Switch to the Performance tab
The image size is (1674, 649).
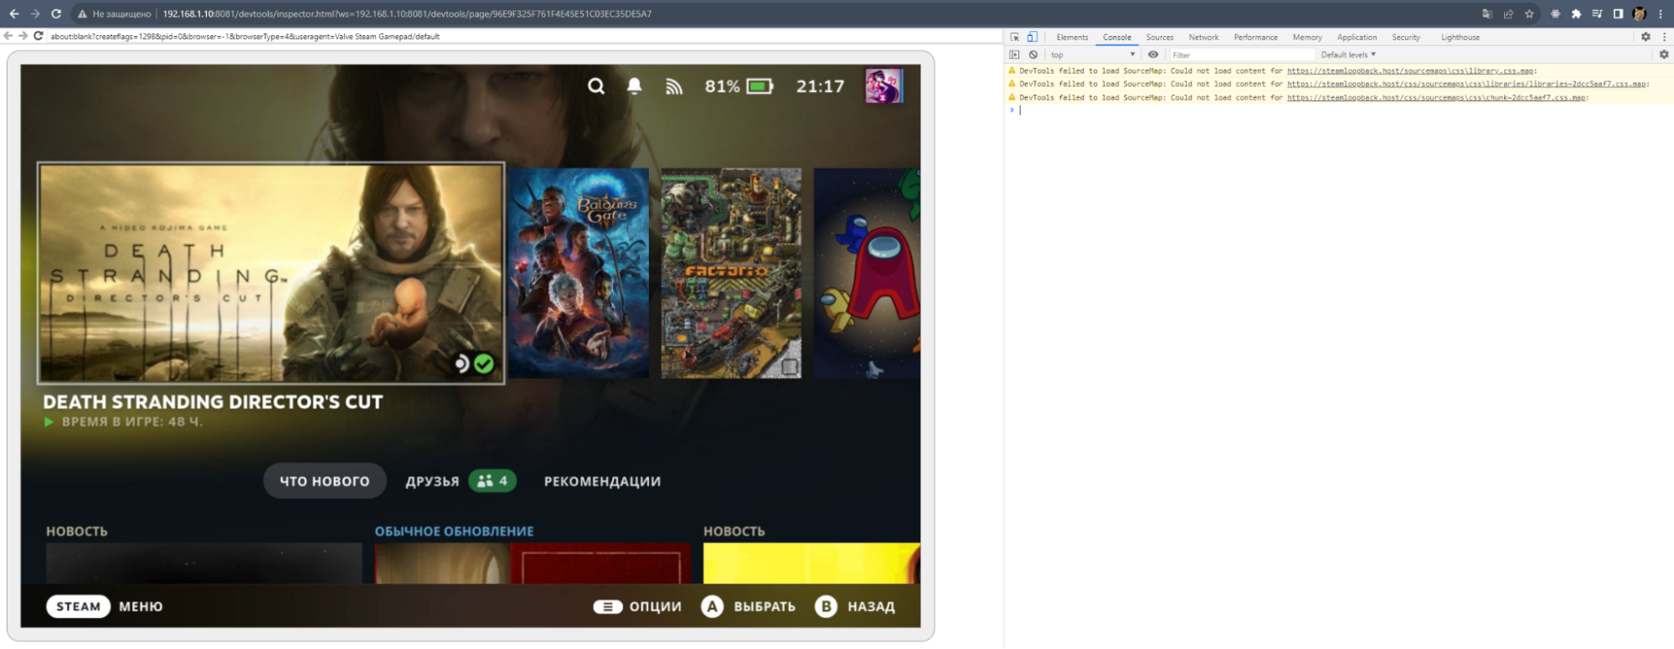point(1255,37)
